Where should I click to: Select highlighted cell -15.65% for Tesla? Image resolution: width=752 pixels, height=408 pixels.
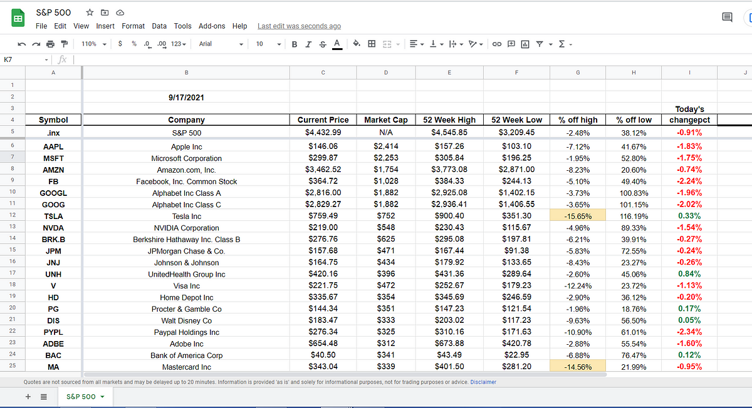[x=577, y=216]
